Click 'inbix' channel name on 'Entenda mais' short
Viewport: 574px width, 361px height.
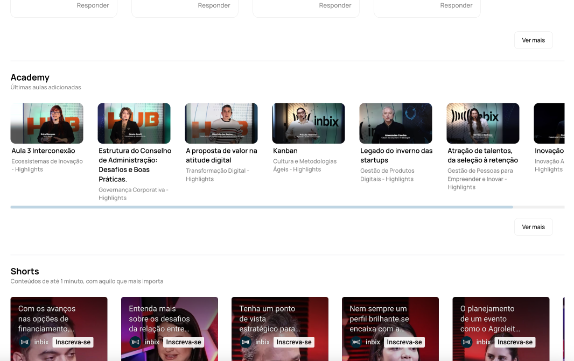[152, 342]
